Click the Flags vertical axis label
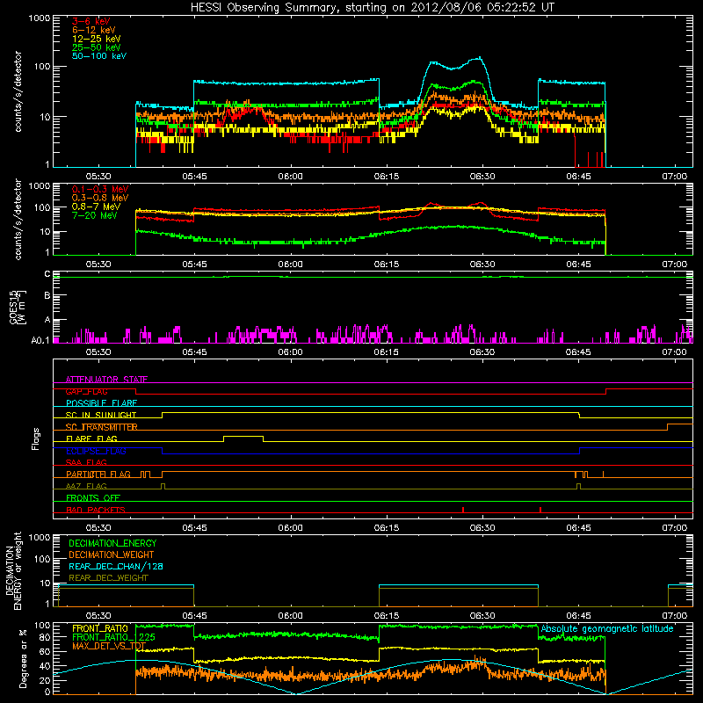 (36, 438)
